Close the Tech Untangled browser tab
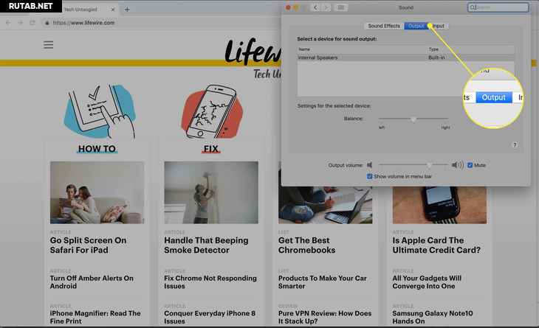 [113, 10]
